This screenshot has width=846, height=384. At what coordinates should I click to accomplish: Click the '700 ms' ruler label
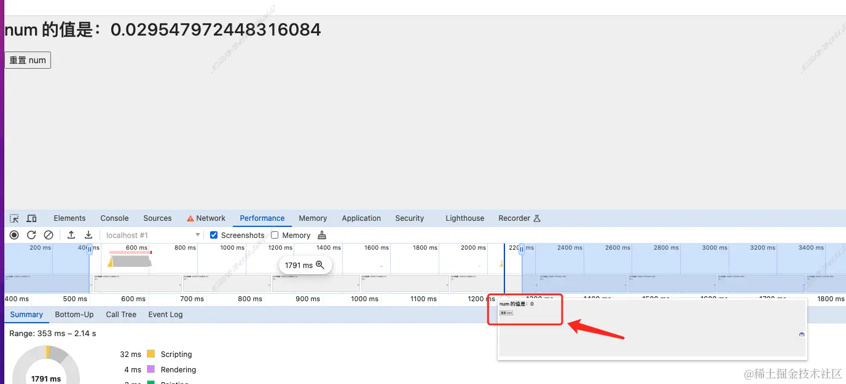click(x=192, y=299)
